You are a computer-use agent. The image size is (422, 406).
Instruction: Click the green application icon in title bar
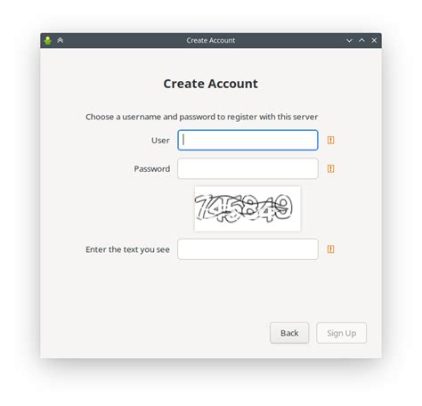(x=48, y=40)
